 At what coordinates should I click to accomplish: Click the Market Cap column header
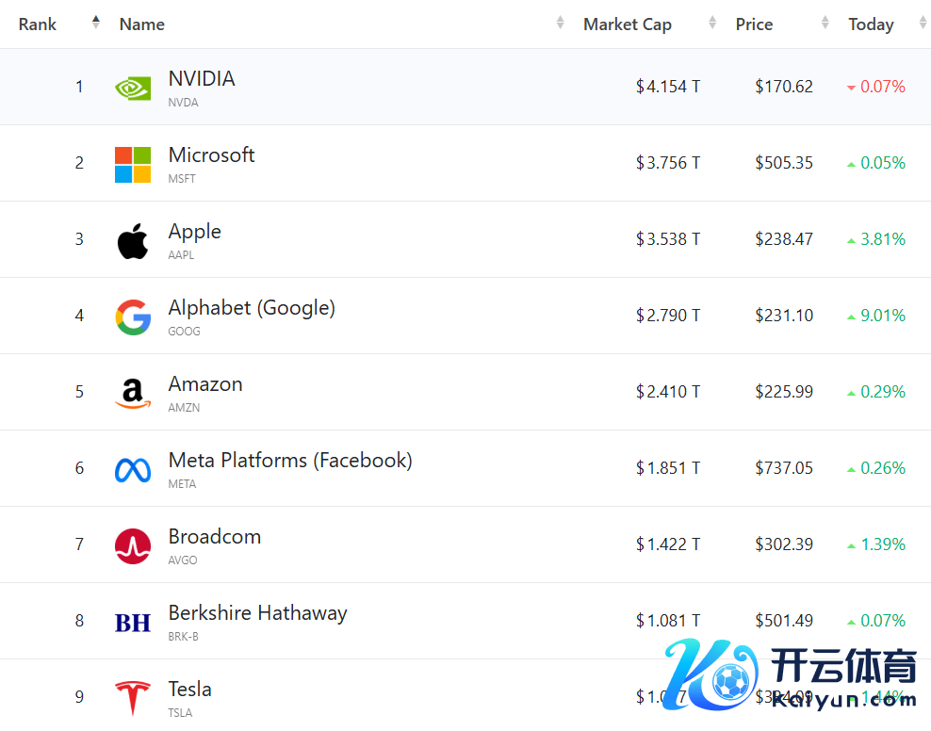pos(628,24)
